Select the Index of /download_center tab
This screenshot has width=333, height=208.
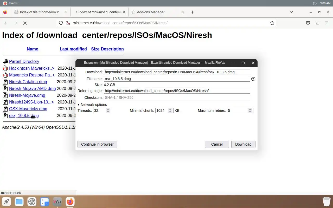[99, 12]
